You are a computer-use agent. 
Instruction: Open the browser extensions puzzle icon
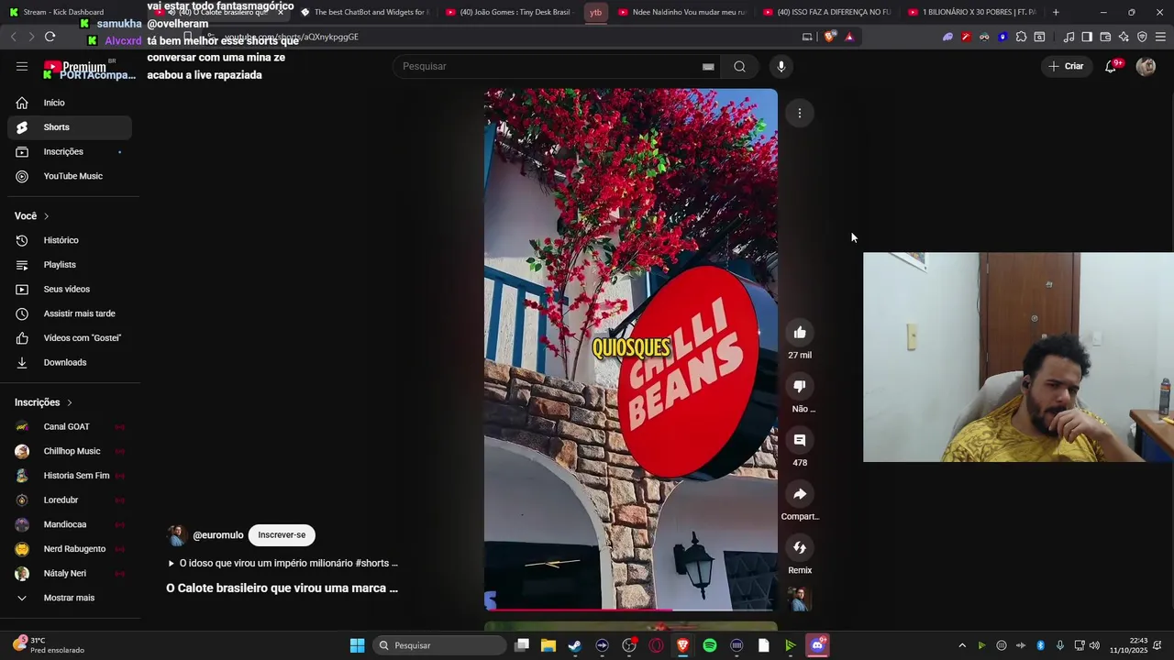coord(1021,37)
